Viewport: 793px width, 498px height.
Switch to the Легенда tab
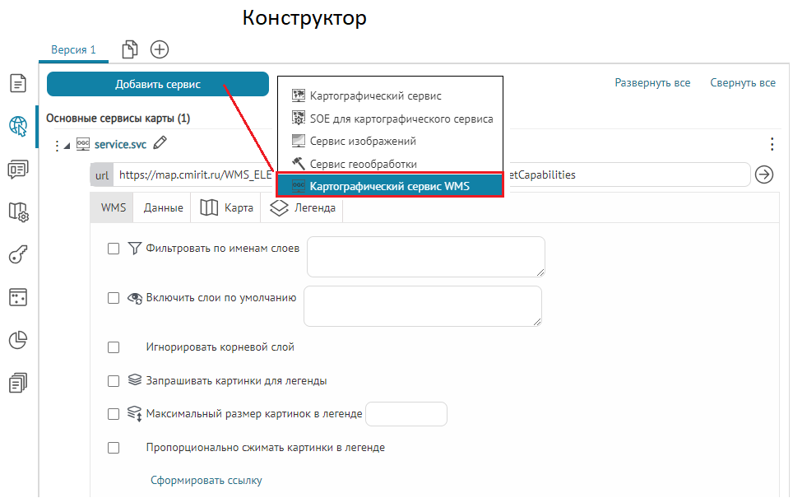pos(303,208)
